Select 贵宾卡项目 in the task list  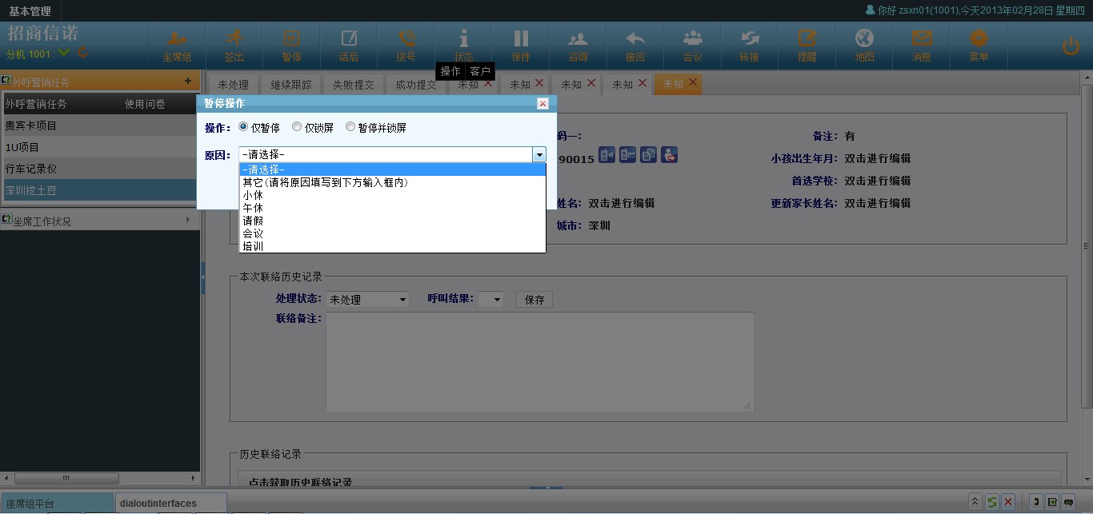pyautogui.click(x=31, y=126)
